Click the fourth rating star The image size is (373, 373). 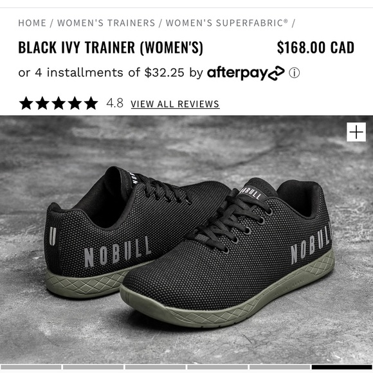coord(75,104)
